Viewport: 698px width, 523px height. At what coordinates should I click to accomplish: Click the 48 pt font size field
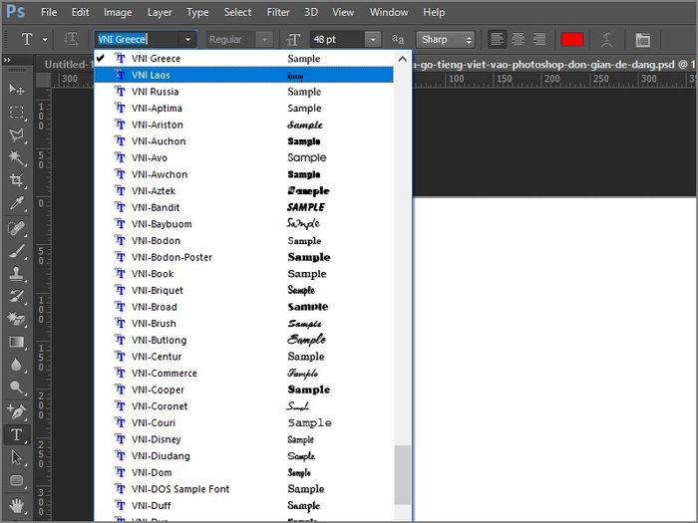click(337, 40)
